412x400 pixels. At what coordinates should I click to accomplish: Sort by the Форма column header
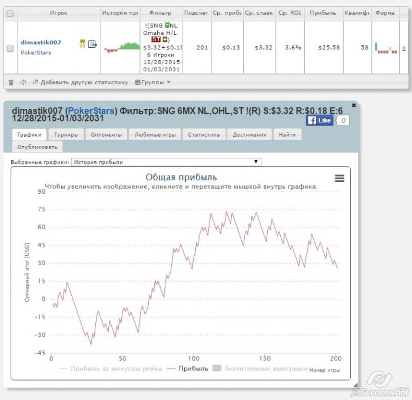click(x=385, y=13)
